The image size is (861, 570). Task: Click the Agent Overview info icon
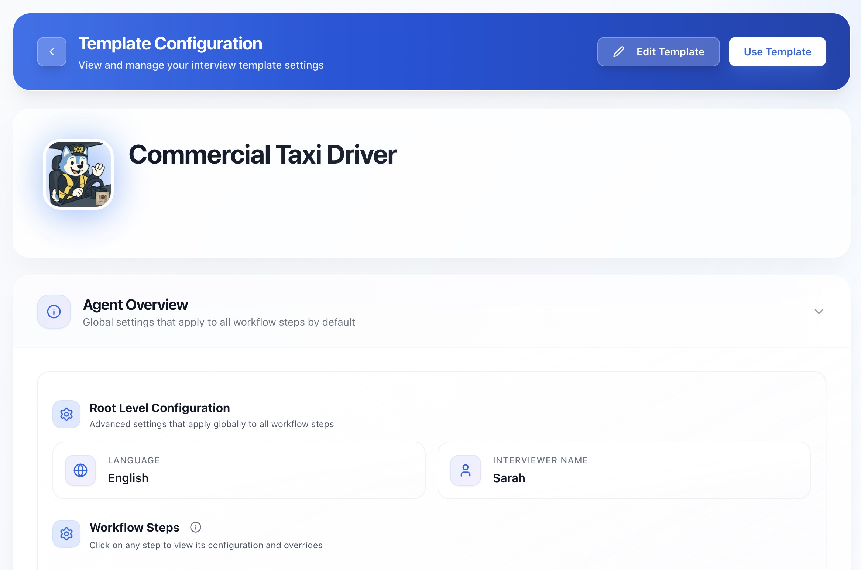(54, 312)
